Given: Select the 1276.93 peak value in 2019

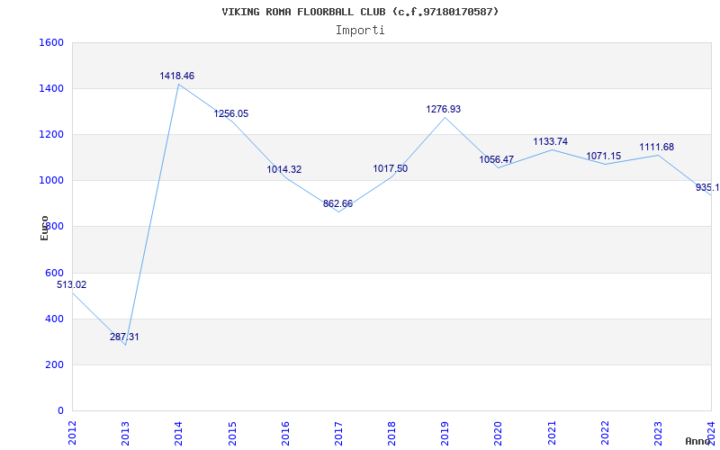Looking at the screenshot, I should click(443, 109).
